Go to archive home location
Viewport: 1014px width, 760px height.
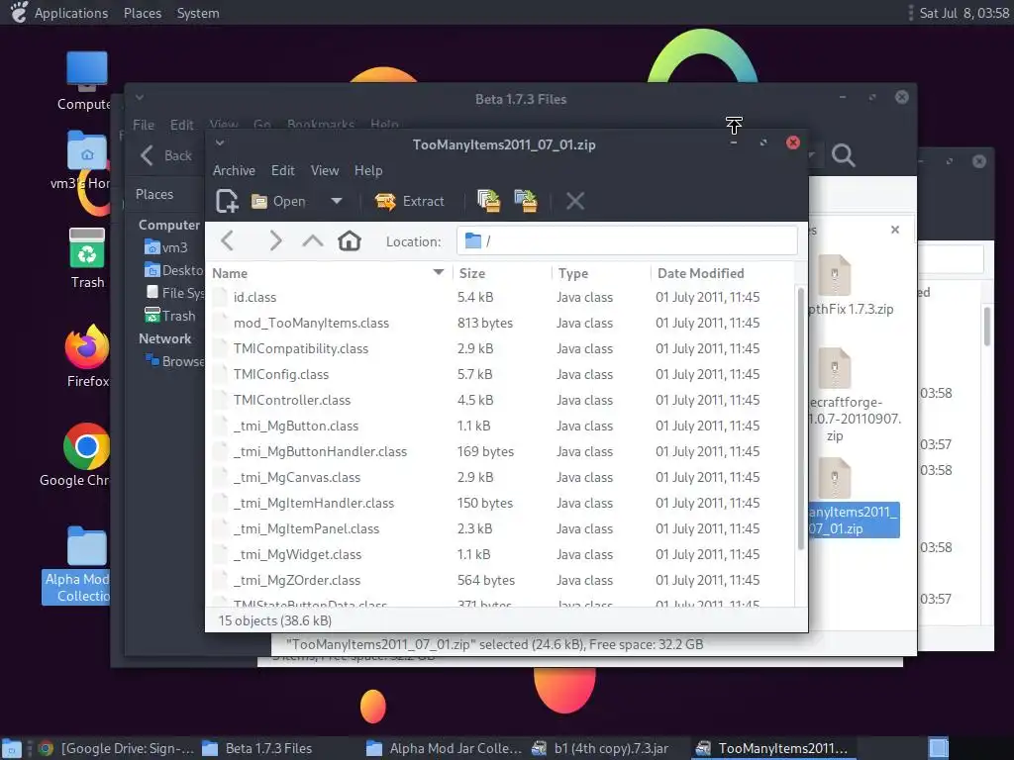point(350,241)
